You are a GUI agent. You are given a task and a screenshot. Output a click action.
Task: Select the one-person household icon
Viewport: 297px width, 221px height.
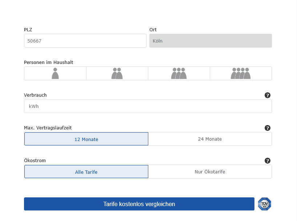pos(55,73)
